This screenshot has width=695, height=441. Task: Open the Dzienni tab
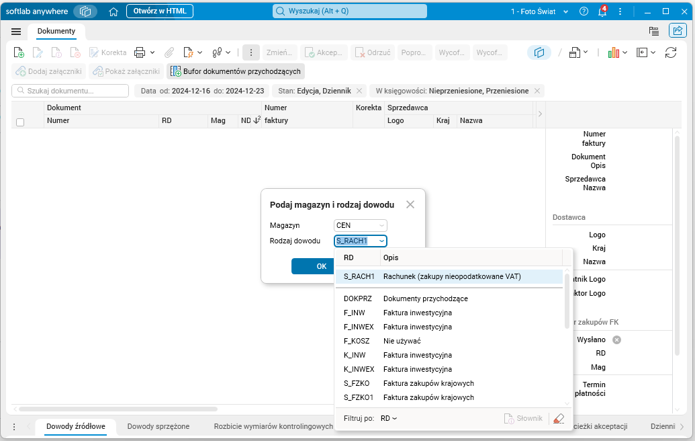click(663, 426)
